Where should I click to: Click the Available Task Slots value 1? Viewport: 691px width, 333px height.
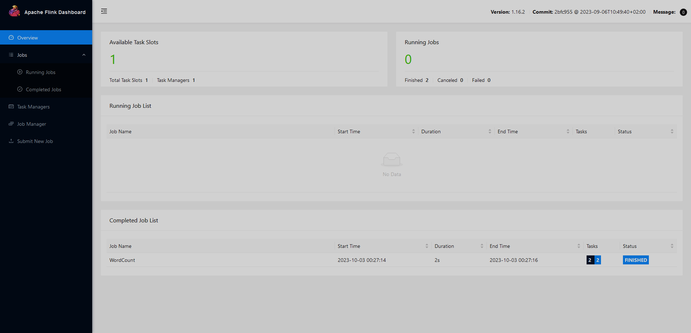click(x=113, y=59)
